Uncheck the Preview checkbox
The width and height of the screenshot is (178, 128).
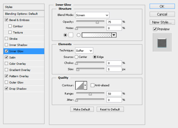click(155, 29)
